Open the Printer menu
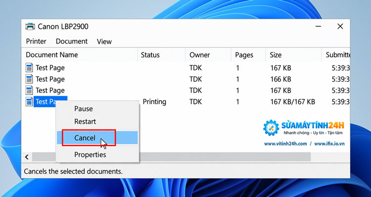The image size is (371, 197). pos(36,41)
